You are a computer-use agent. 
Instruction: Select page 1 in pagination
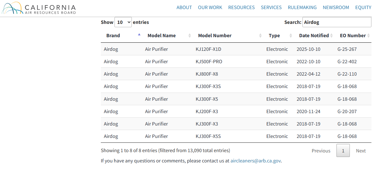coord(343,151)
